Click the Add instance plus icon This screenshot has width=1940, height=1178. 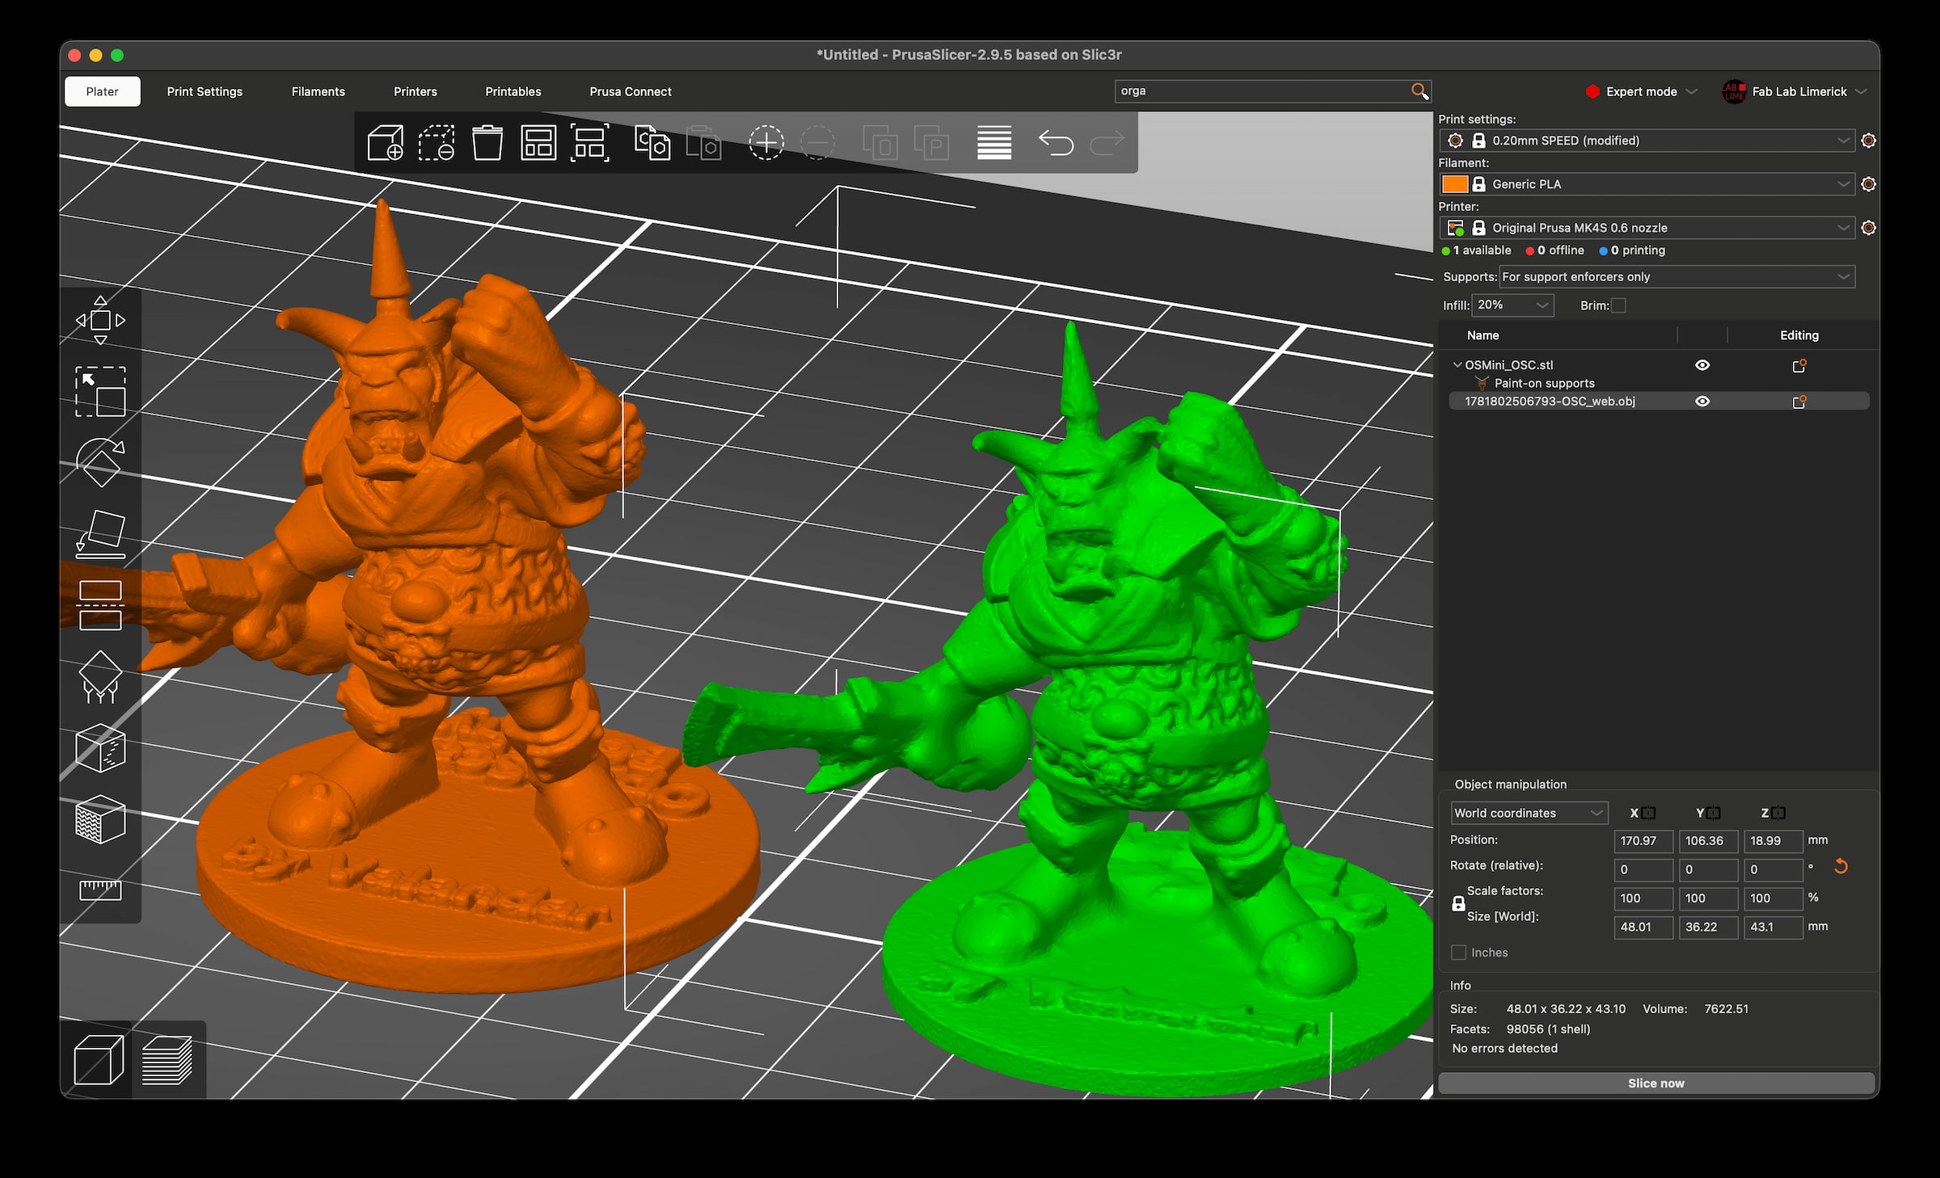(x=765, y=143)
